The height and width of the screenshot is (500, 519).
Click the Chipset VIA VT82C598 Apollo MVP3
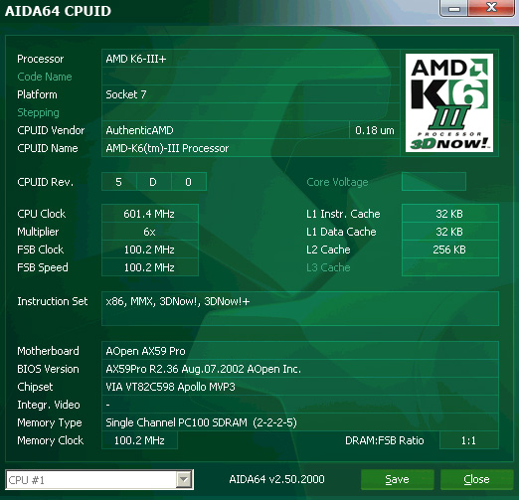(x=300, y=387)
